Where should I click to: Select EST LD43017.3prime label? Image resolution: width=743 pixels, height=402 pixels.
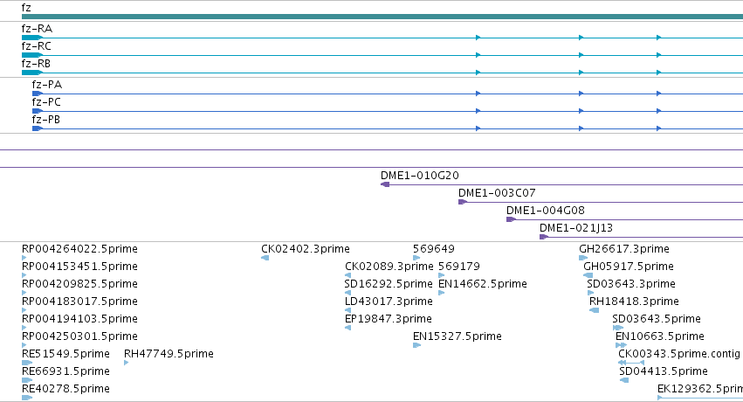[x=389, y=301]
